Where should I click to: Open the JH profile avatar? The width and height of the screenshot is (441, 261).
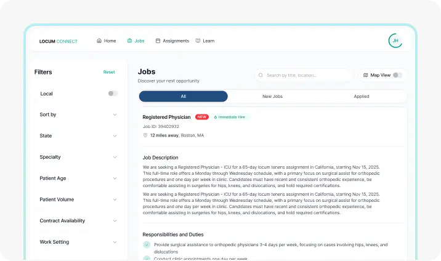point(395,41)
